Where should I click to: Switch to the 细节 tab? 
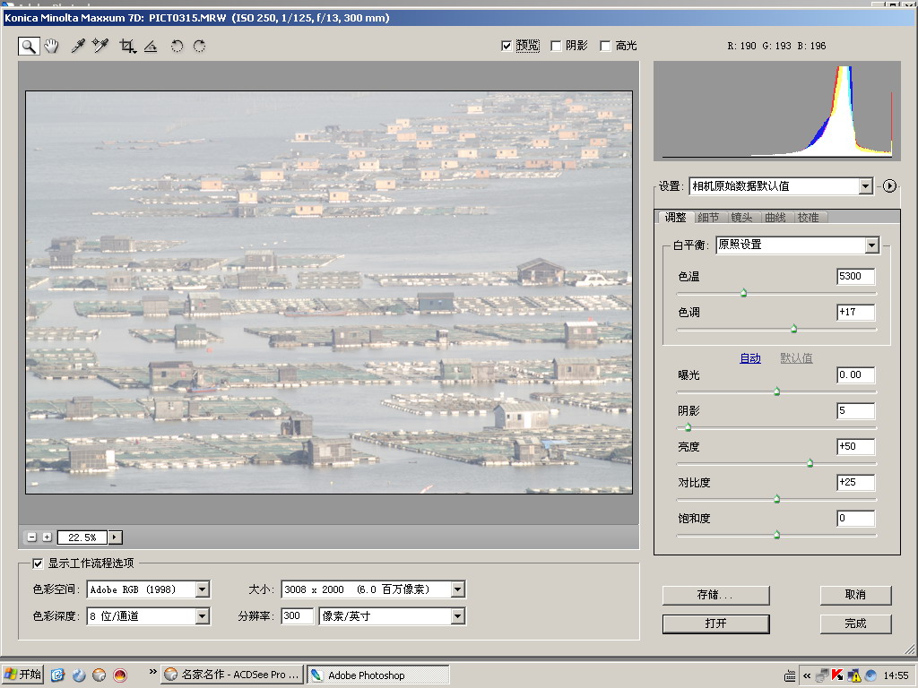pos(708,217)
